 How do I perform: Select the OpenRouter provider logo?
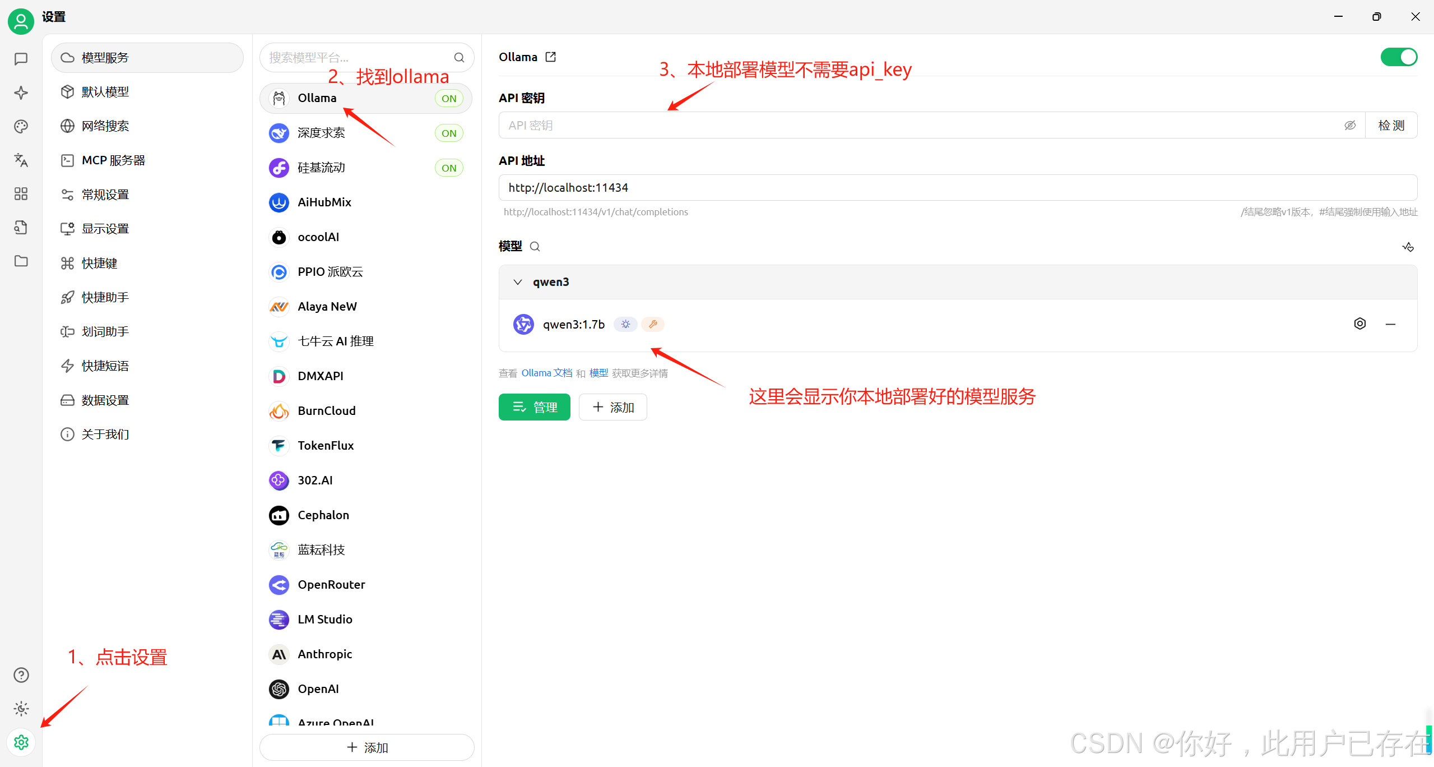coord(279,585)
